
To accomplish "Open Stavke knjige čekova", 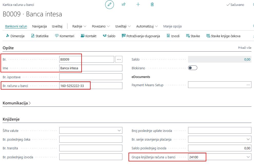I will tap(223, 36).
